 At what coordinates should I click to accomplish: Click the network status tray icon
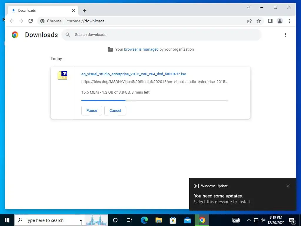[256, 220]
